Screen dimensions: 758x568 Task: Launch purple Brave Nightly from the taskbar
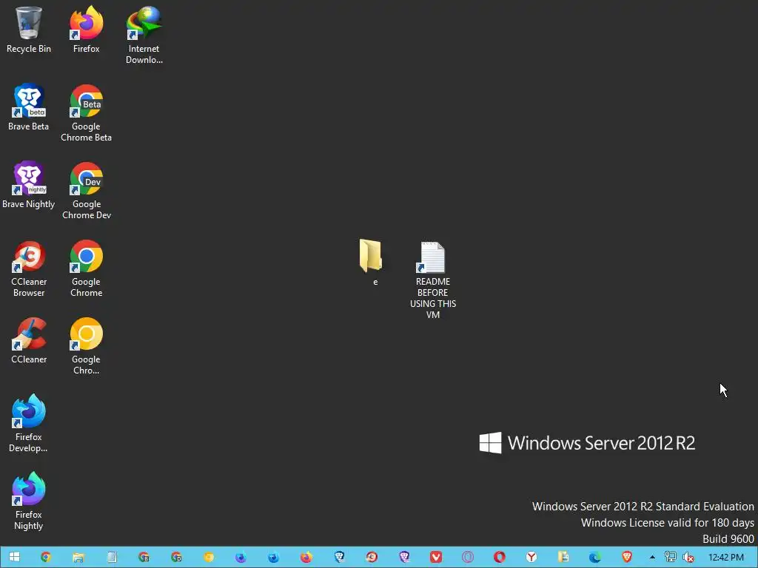403,558
